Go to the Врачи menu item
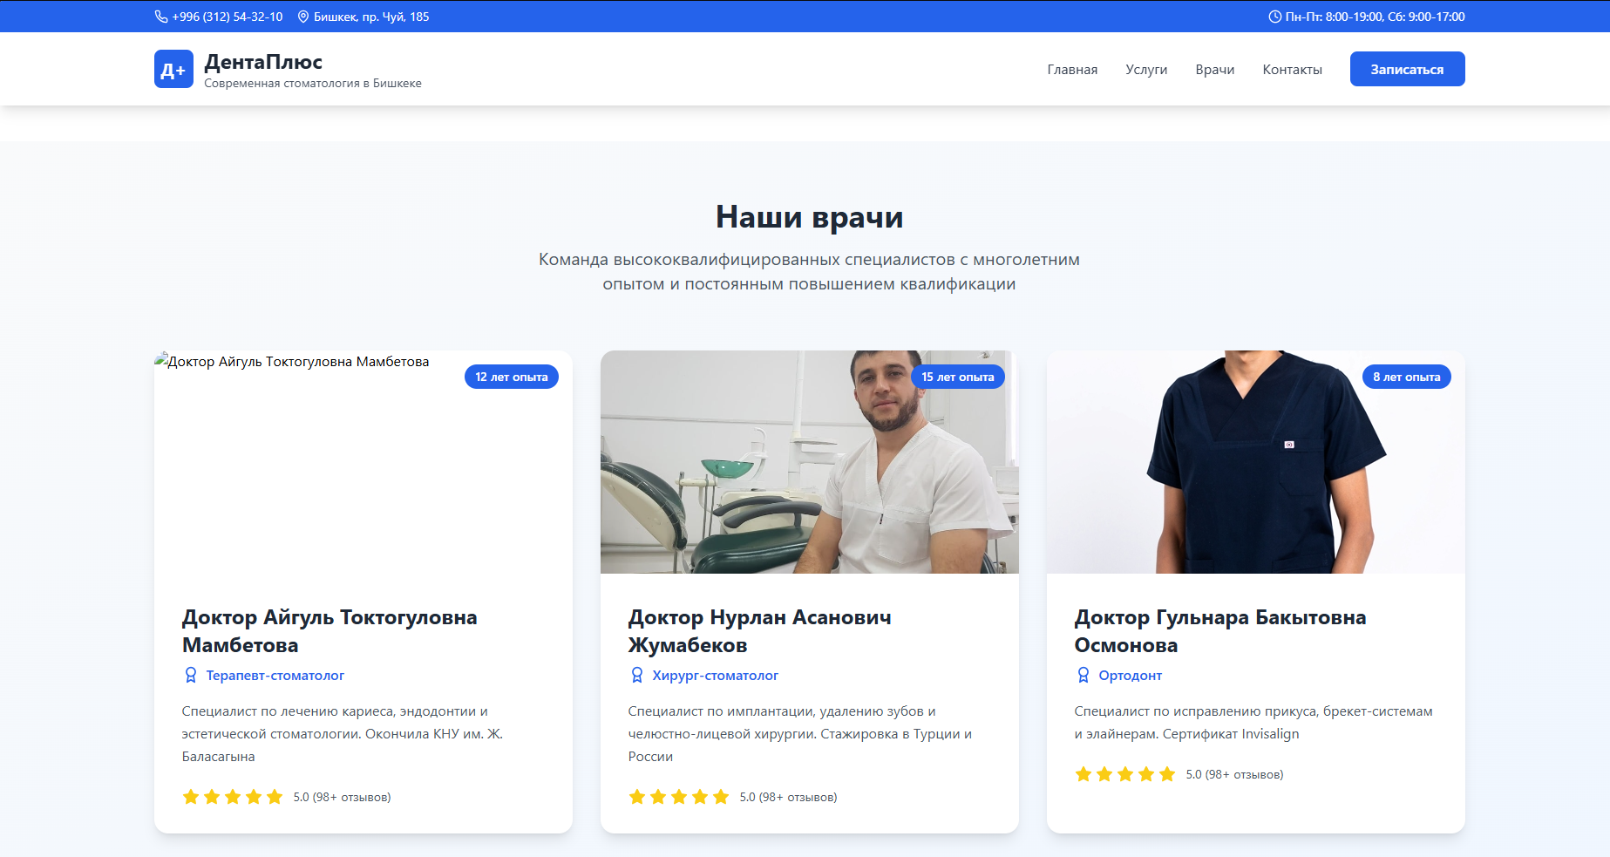 click(1215, 70)
